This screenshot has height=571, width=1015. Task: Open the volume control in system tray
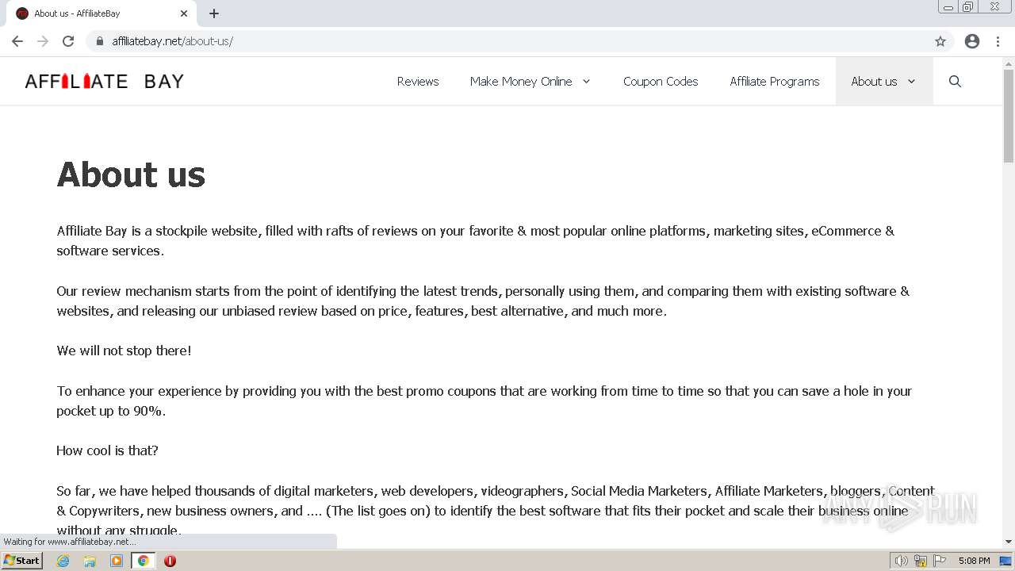[x=901, y=561]
